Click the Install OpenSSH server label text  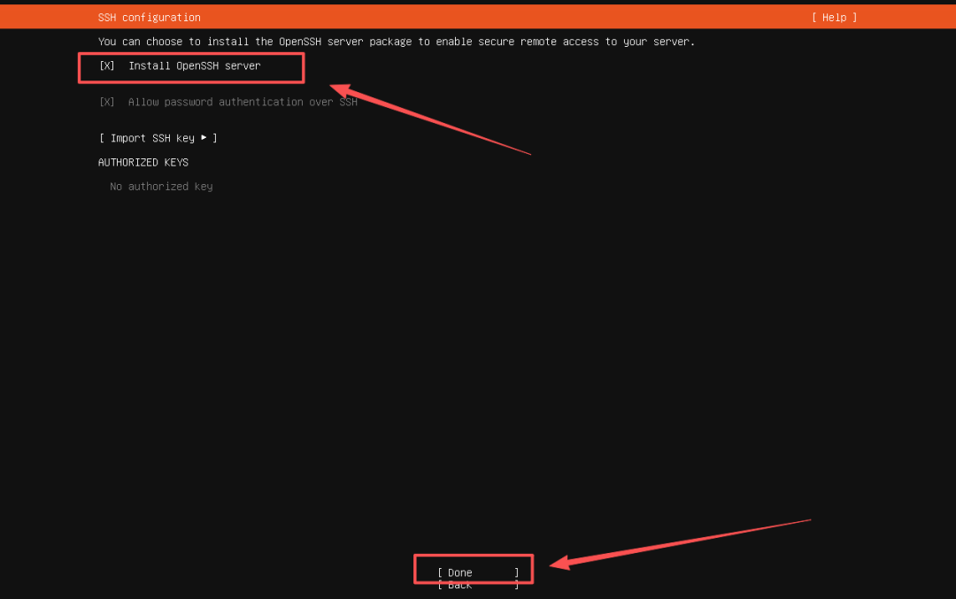tap(195, 66)
